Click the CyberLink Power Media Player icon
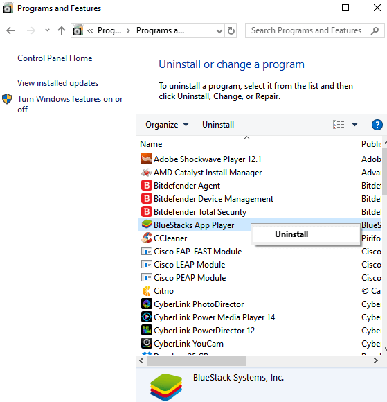This screenshot has width=387, height=402. [x=147, y=317]
